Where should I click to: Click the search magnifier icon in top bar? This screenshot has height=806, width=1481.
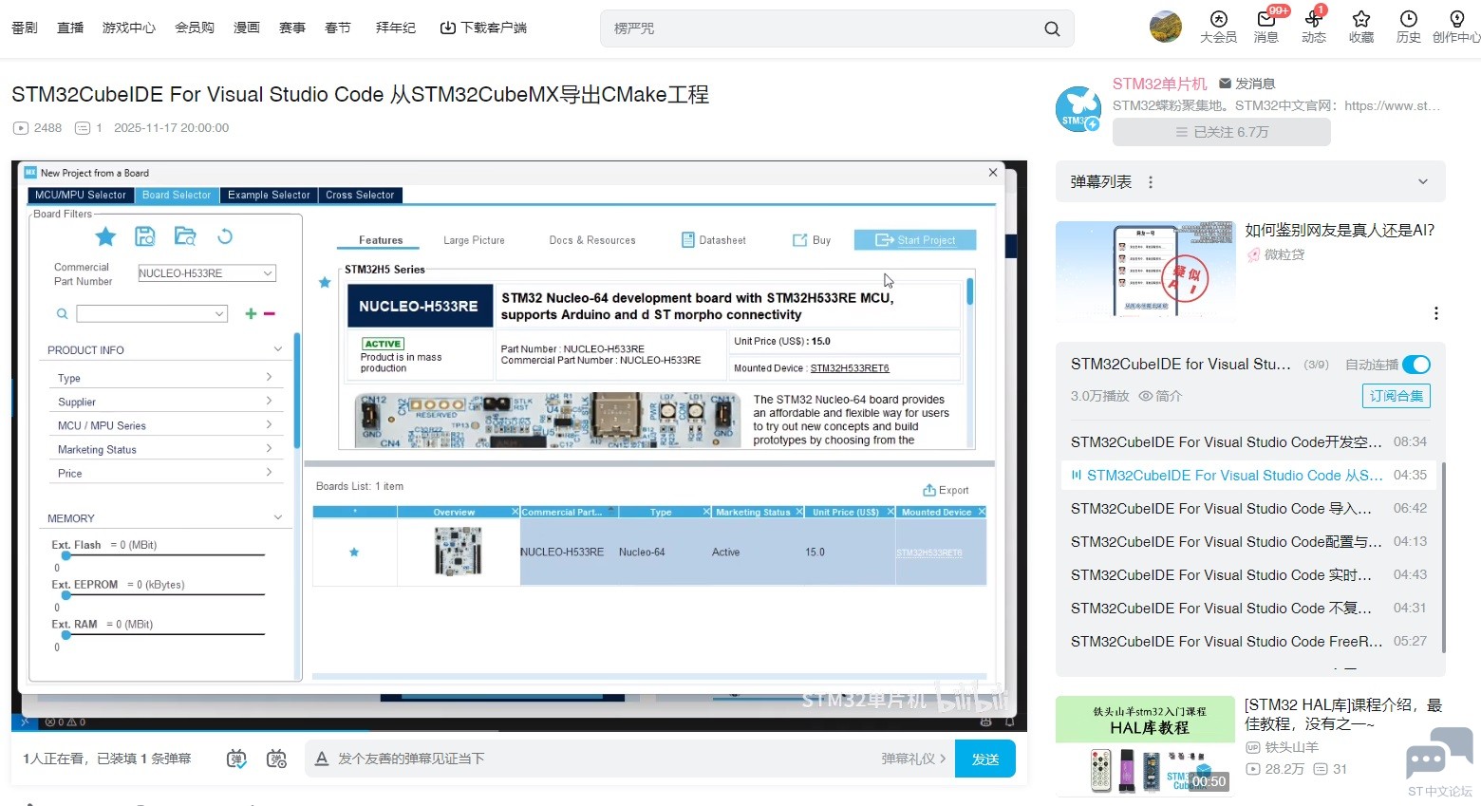coord(1052,28)
